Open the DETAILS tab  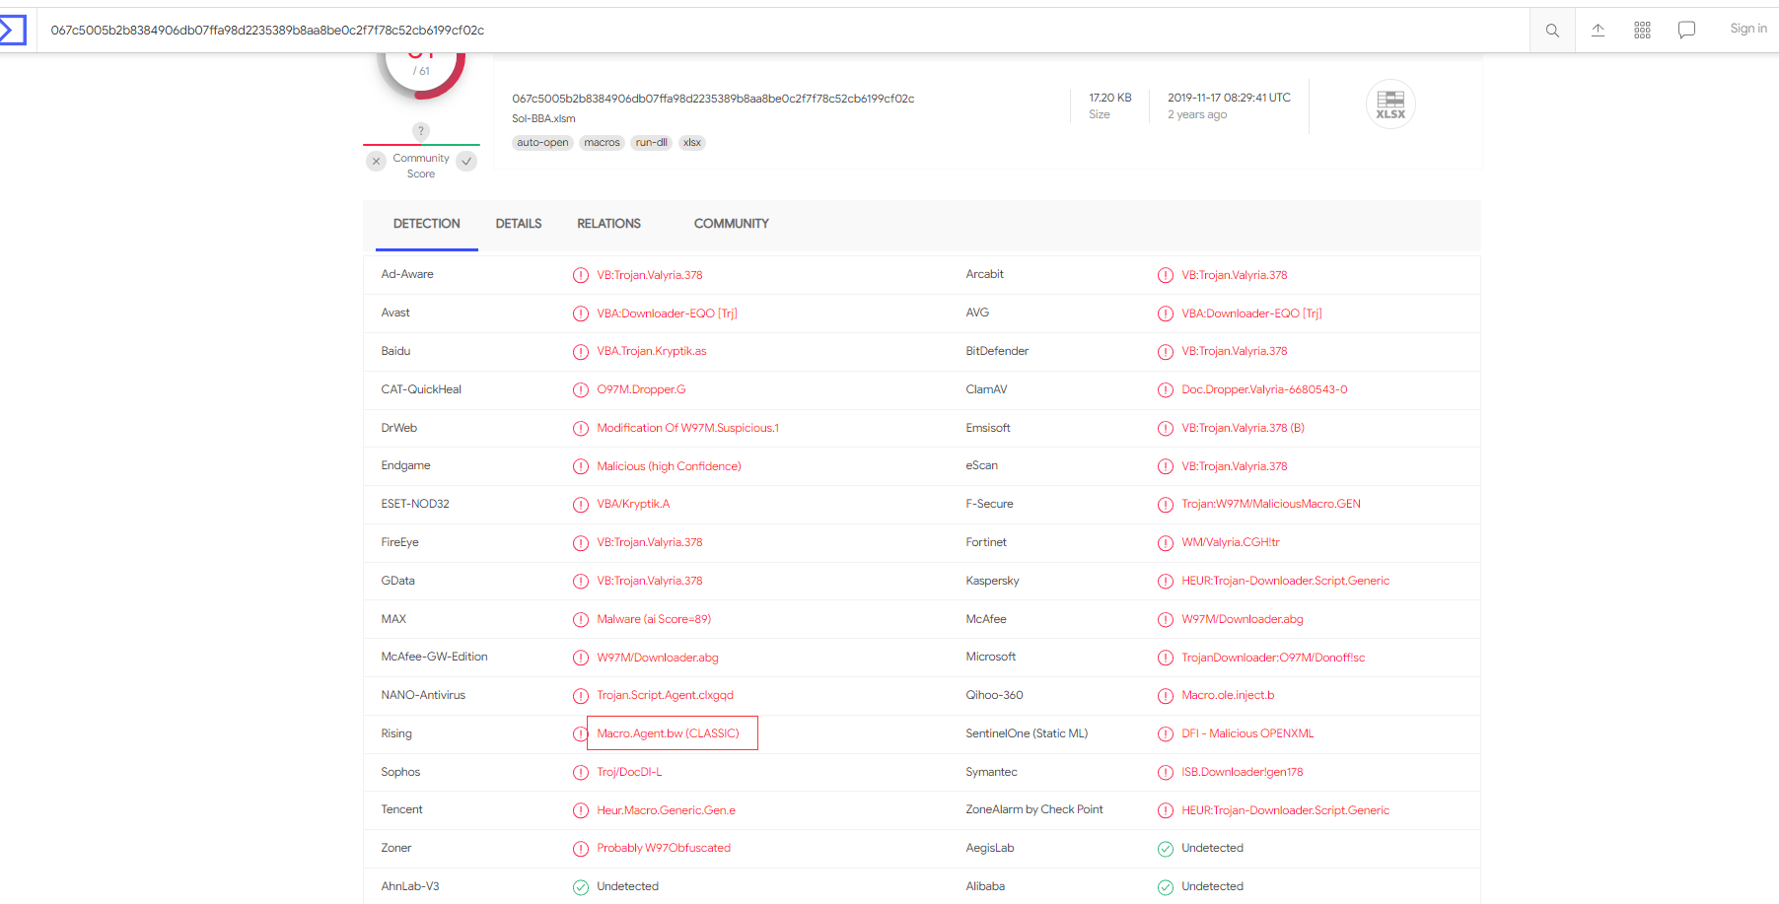(x=519, y=224)
